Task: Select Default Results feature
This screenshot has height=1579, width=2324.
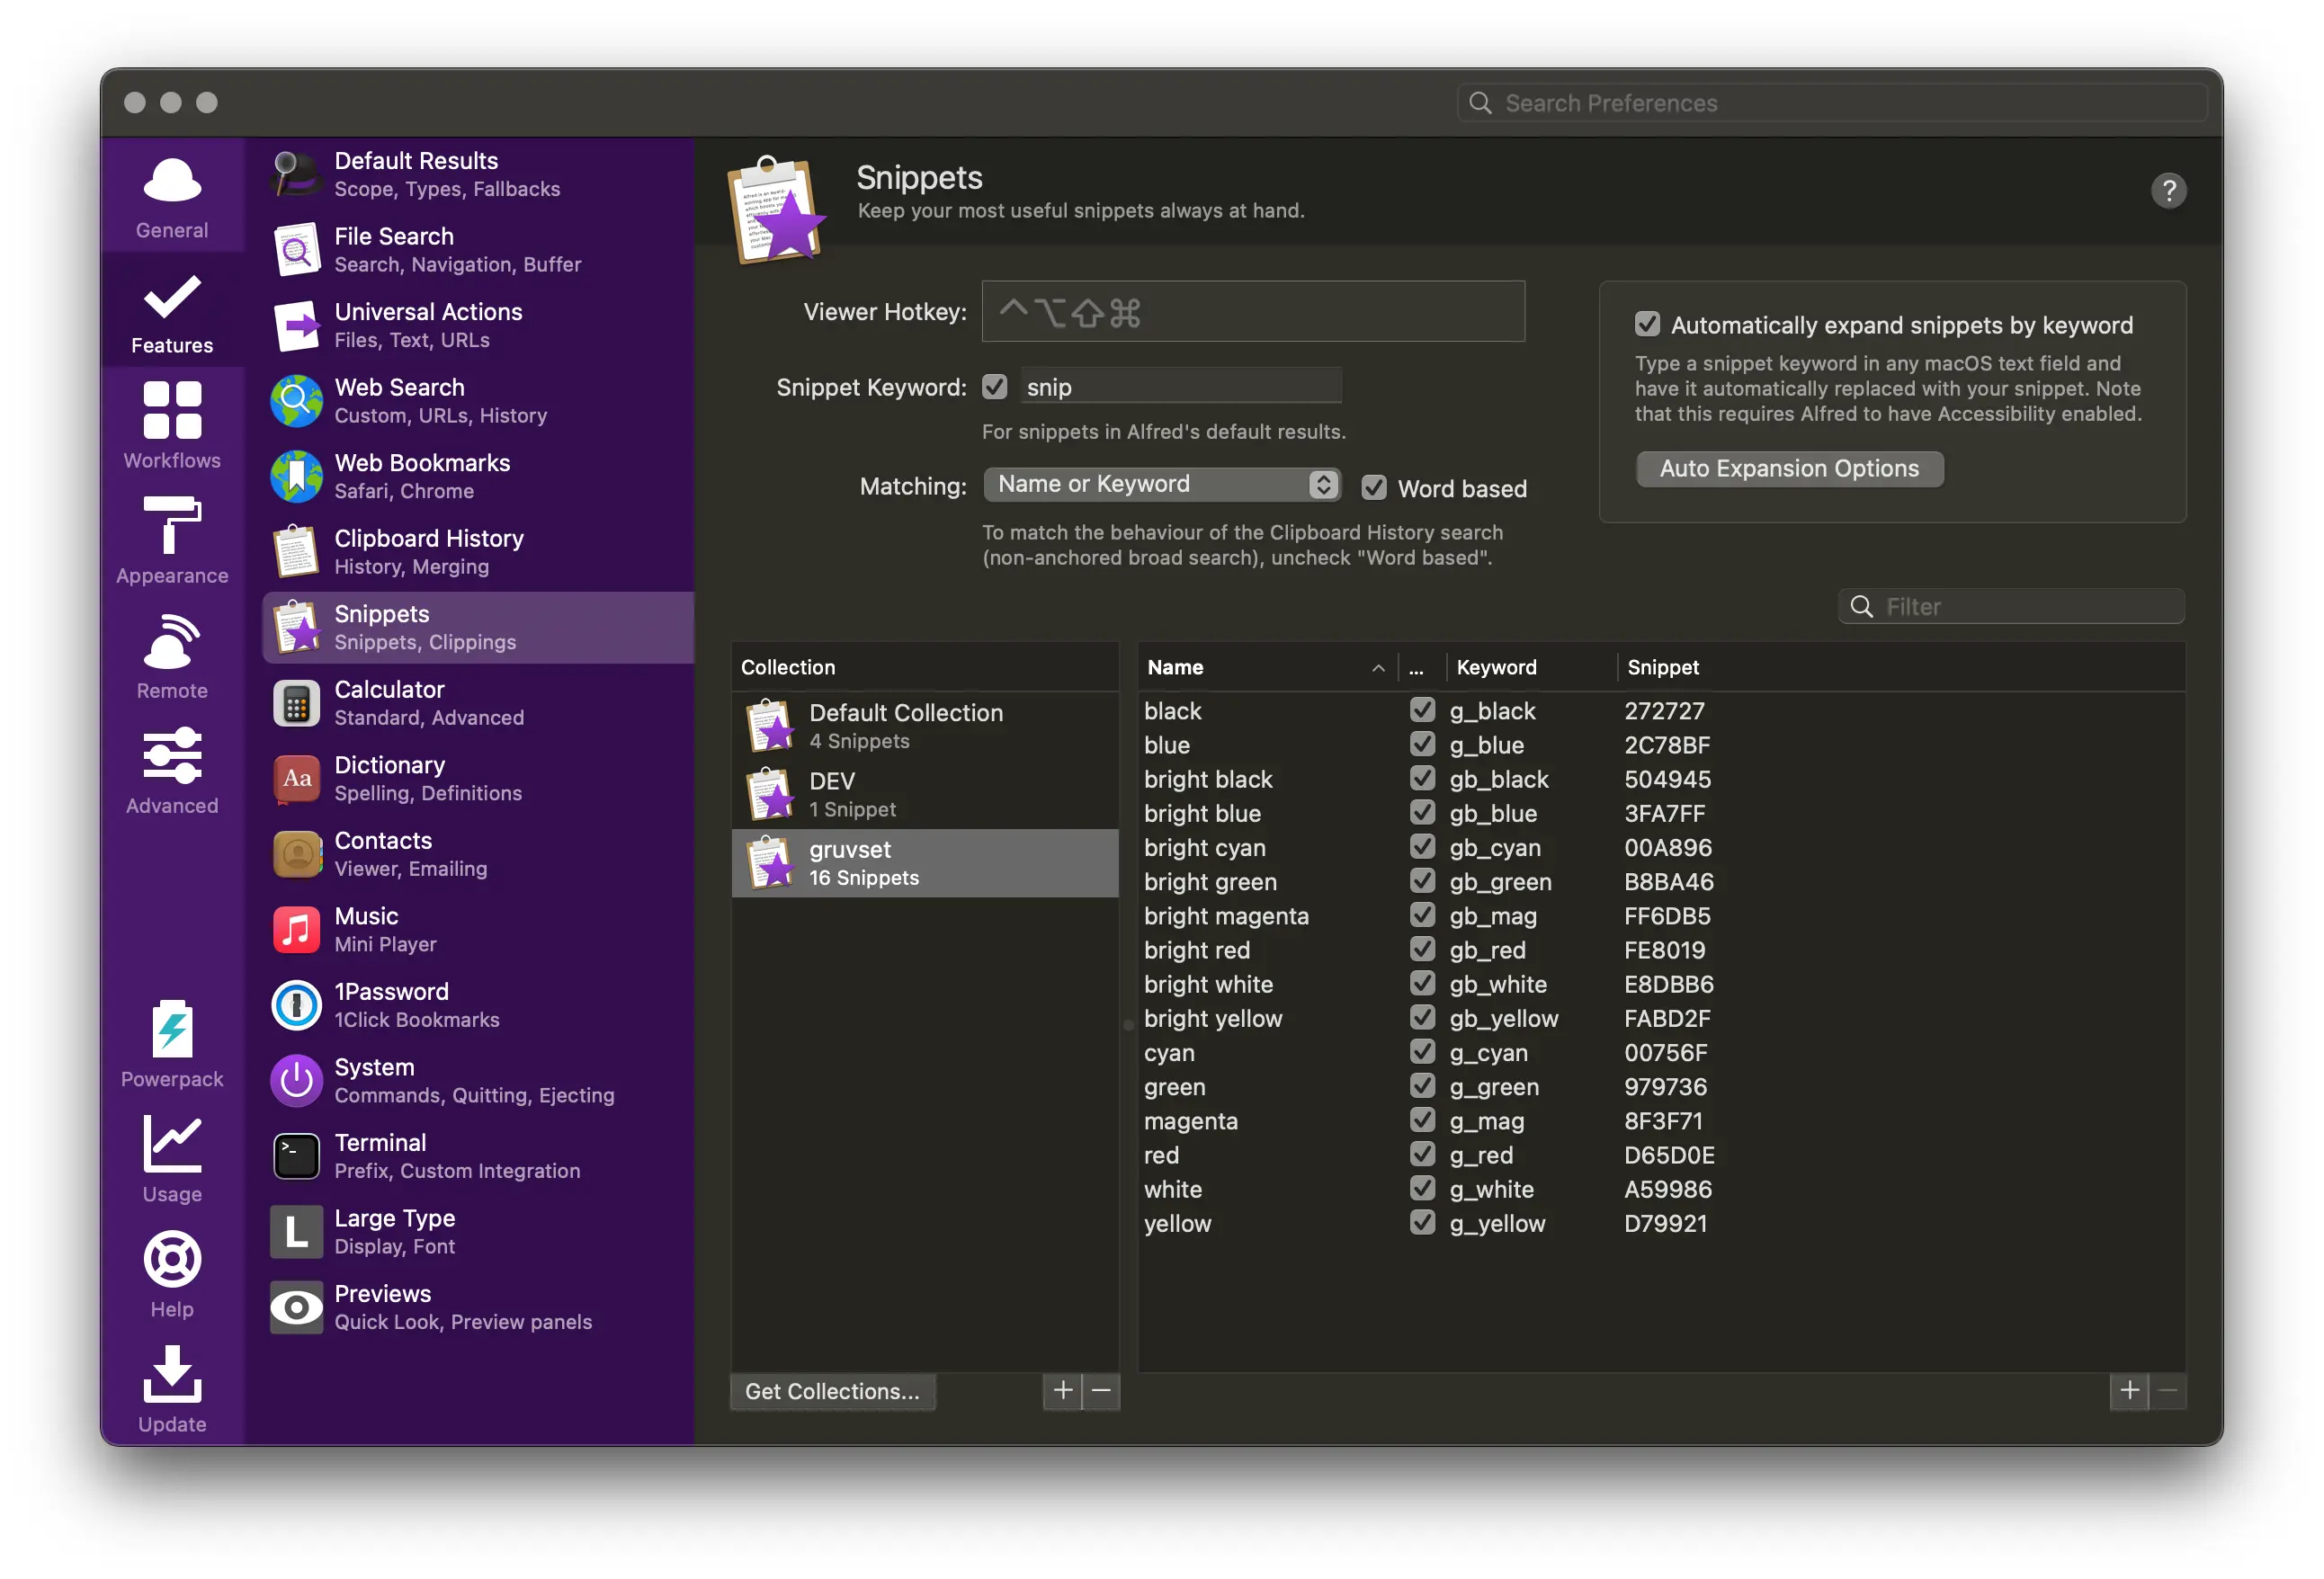Action: pos(478,174)
